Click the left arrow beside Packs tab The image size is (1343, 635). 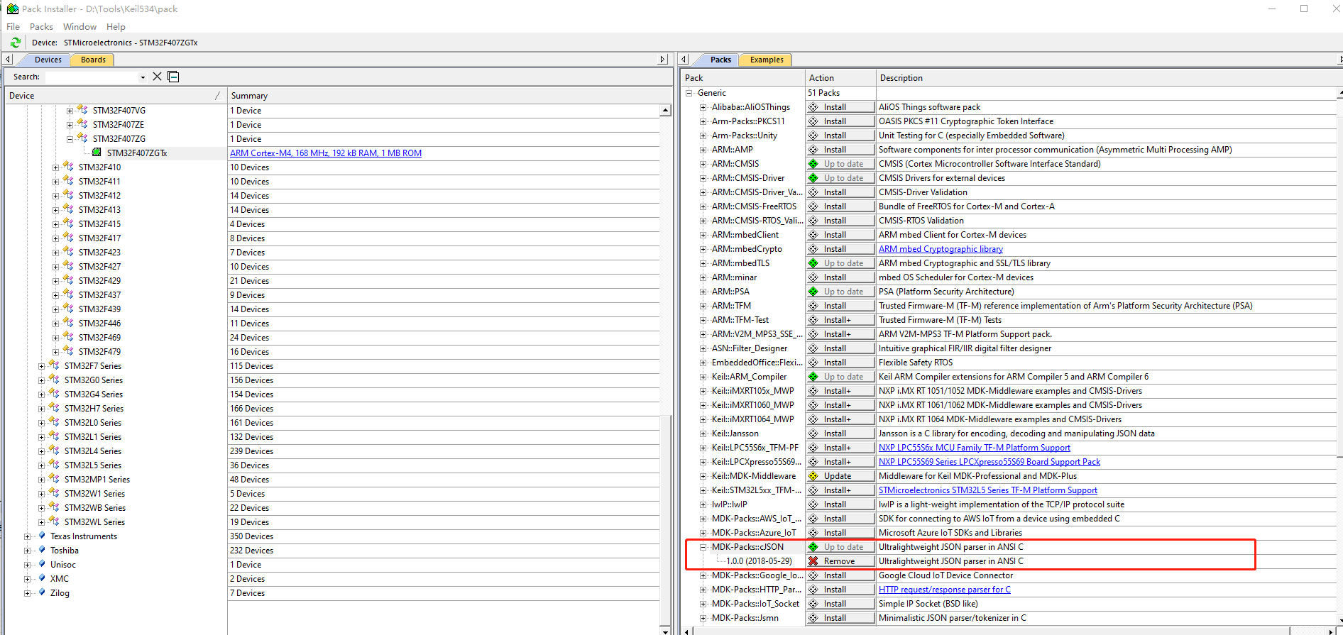(x=684, y=60)
